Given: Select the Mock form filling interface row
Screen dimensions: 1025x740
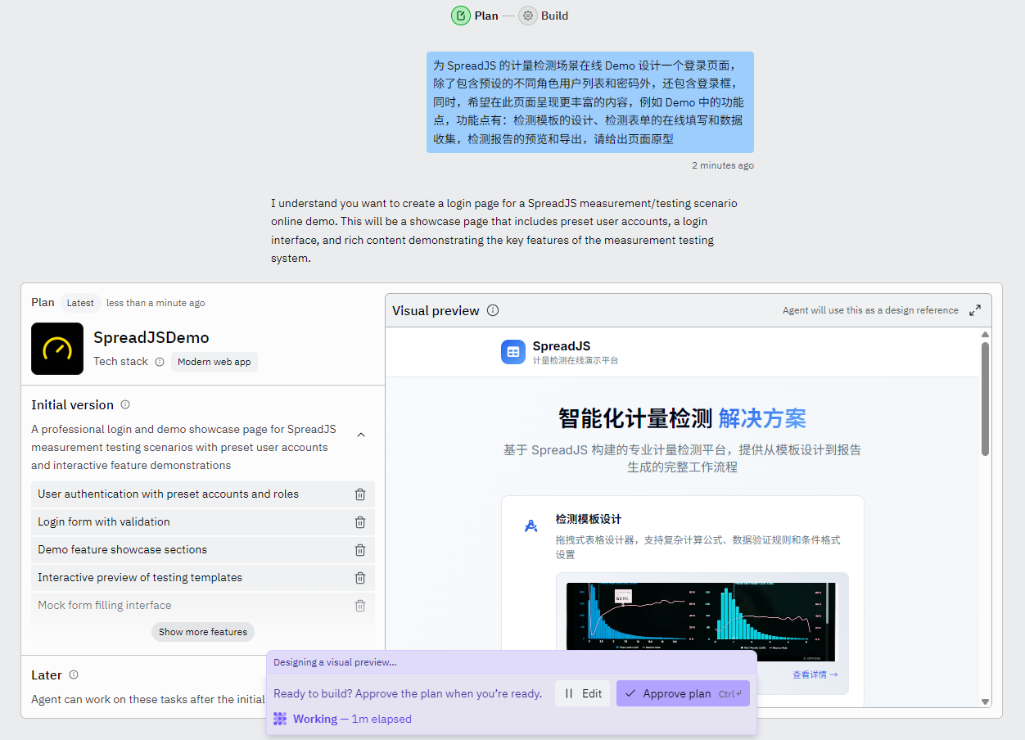Looking at the screenshot, I should (x=203, y=606).
